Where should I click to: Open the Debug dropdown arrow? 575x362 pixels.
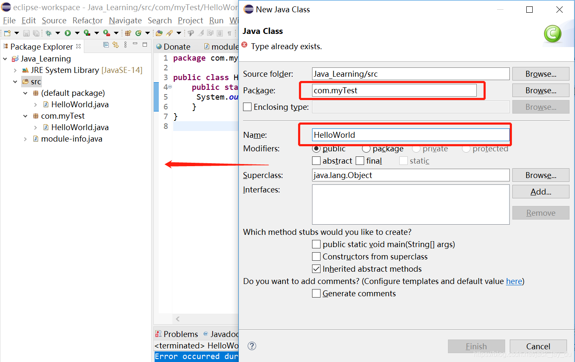[x=58, y=33]
